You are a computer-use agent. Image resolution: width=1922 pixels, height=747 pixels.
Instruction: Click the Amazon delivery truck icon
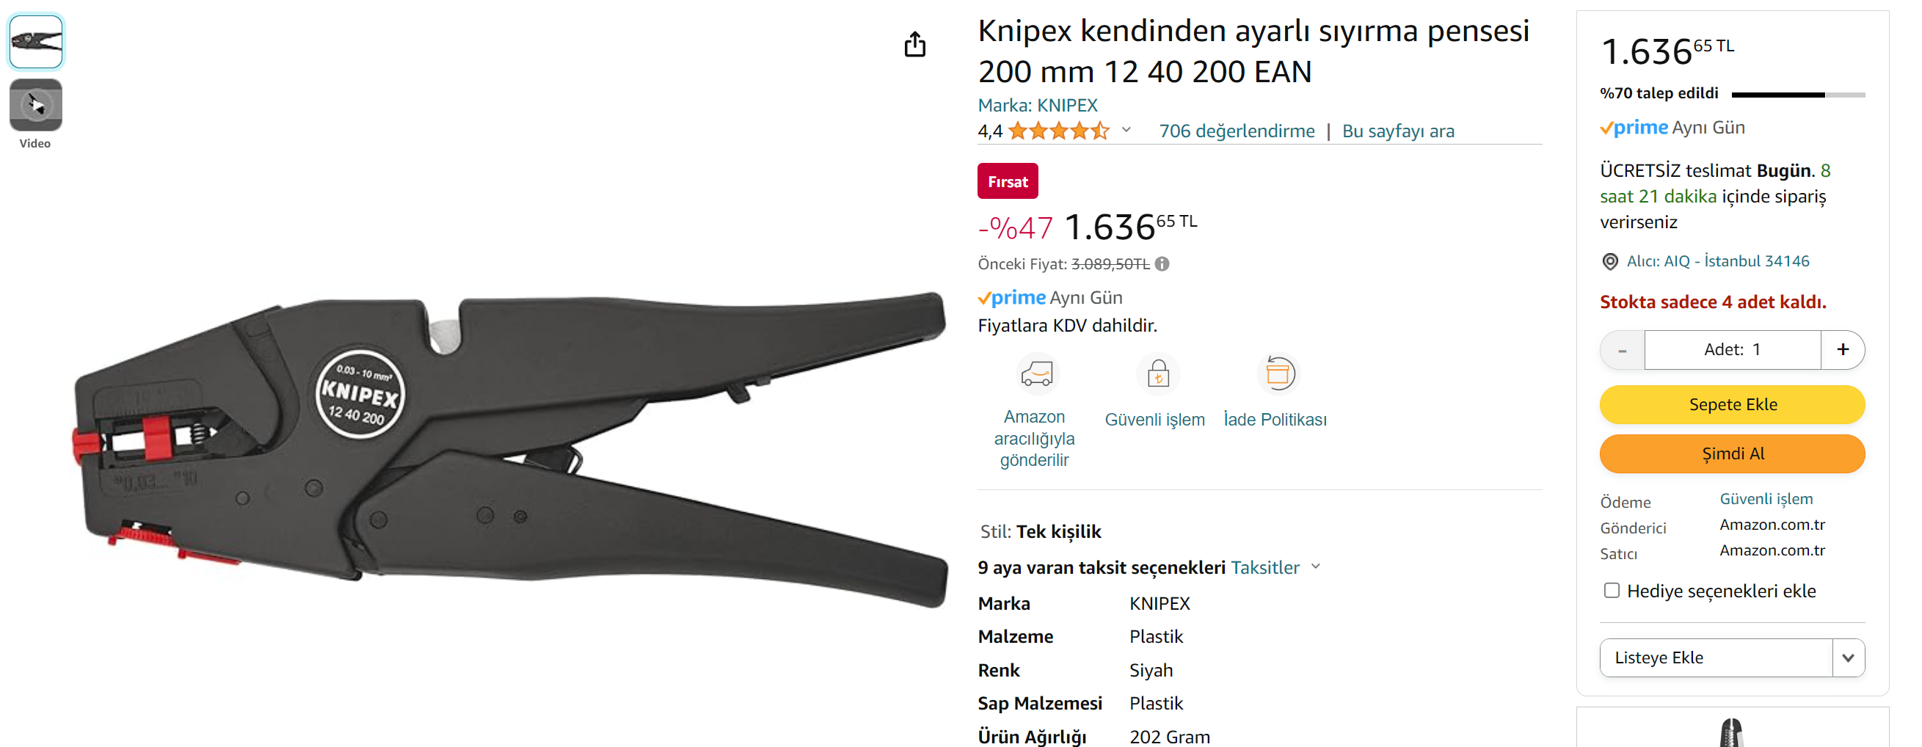(1036, 373)
